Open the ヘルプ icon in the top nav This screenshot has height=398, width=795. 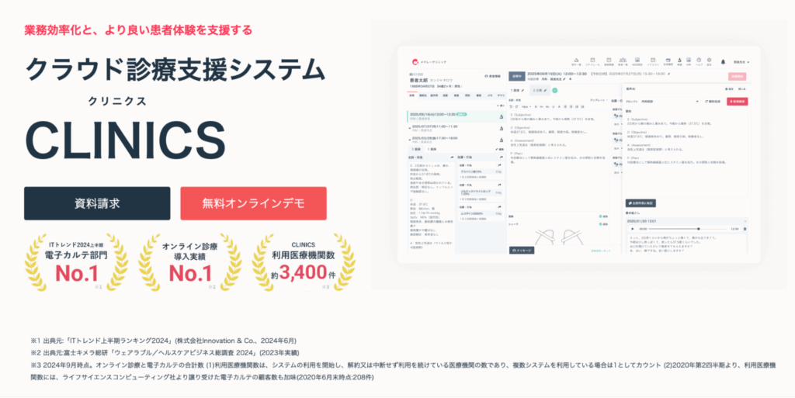coord(699,62)
